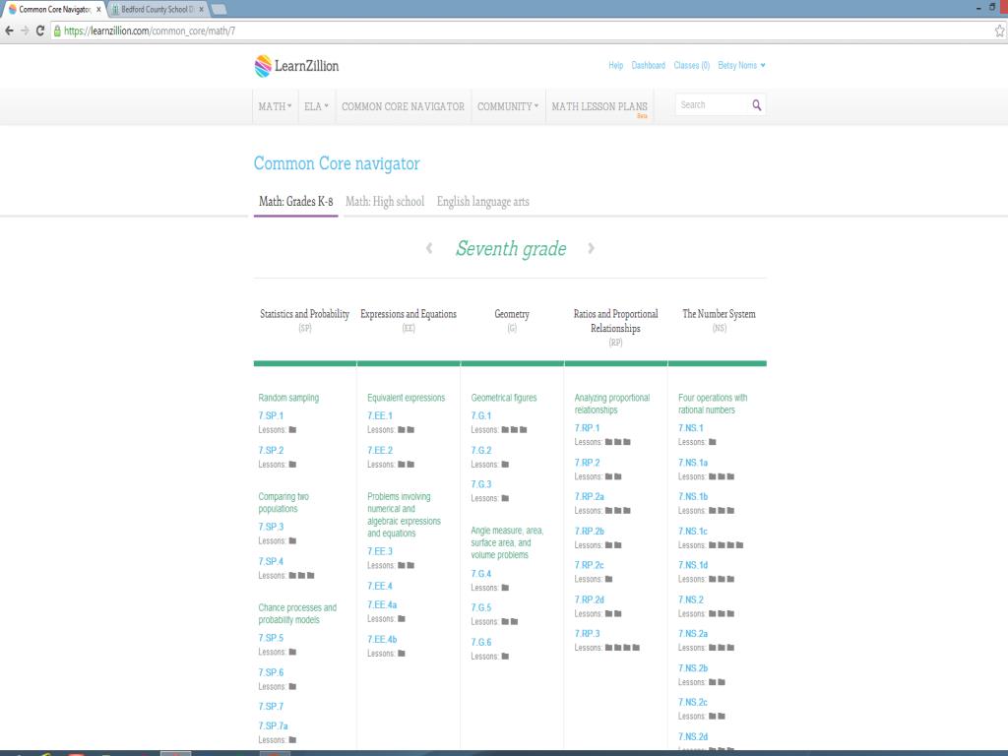Click the Comparing two populations cluster title
1008x756 pixels.
pos(283,502)
